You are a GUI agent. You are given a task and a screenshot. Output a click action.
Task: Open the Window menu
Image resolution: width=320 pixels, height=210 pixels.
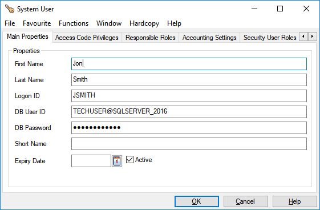(109, 23)
